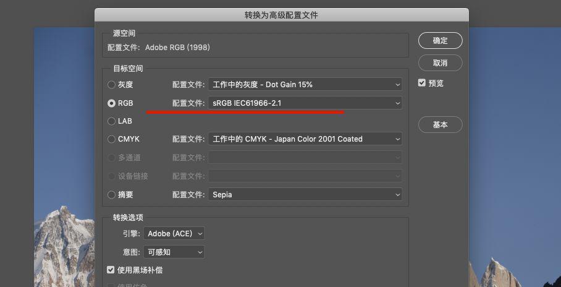Image resolution: width=561 pixels, height=287 pixels.
Task: Open the Japan Color 2001 Coated dropdown
Action: point(305,139)
